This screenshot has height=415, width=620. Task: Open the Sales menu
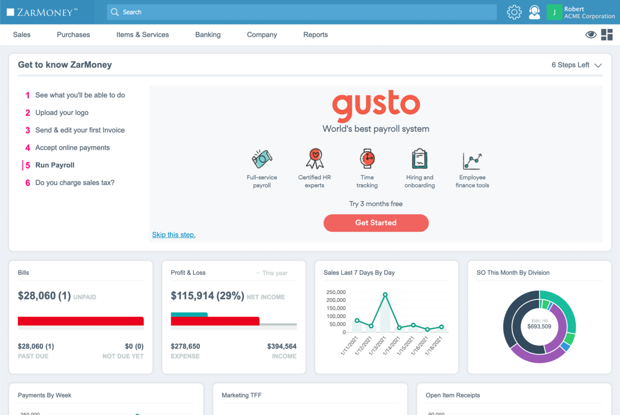(22, 35)
